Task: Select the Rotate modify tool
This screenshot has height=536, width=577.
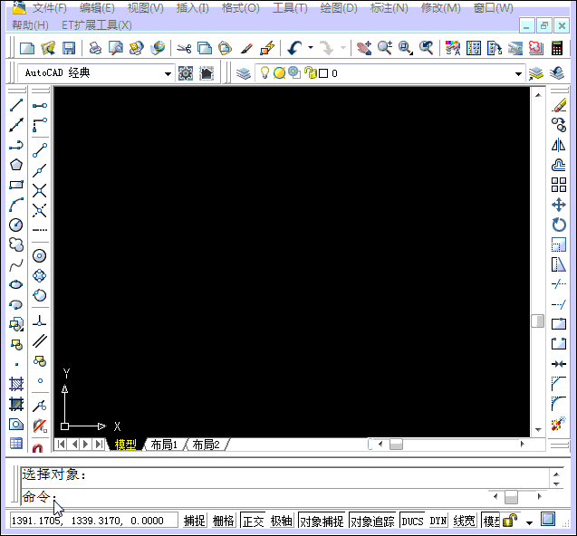Action: [559, 225]
